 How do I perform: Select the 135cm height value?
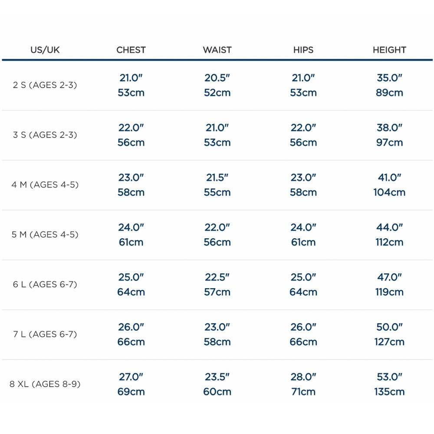click(389, 391)
